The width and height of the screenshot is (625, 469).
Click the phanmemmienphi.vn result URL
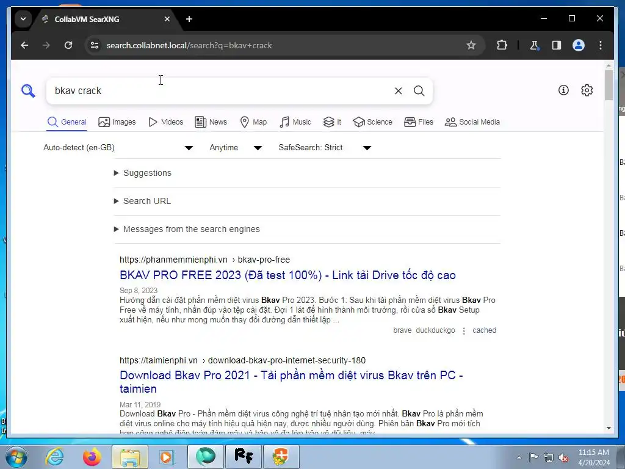204,260
